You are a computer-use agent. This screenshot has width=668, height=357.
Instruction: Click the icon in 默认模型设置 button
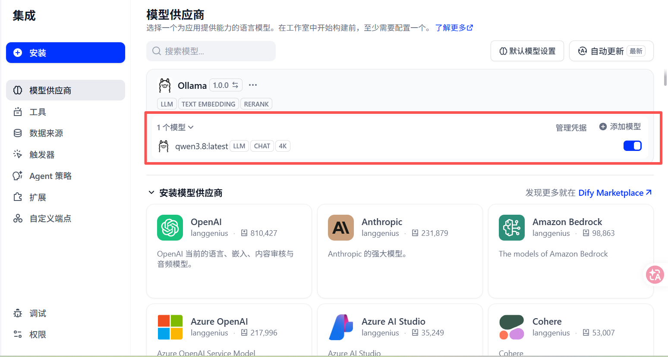coord(503,51)
